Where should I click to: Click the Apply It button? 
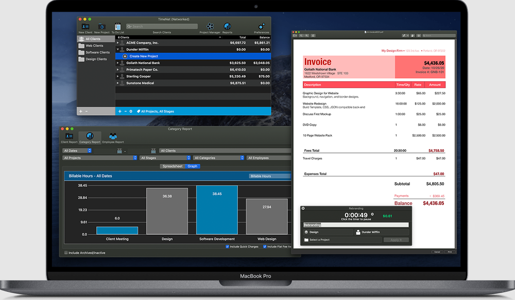[x=396, y=240]
